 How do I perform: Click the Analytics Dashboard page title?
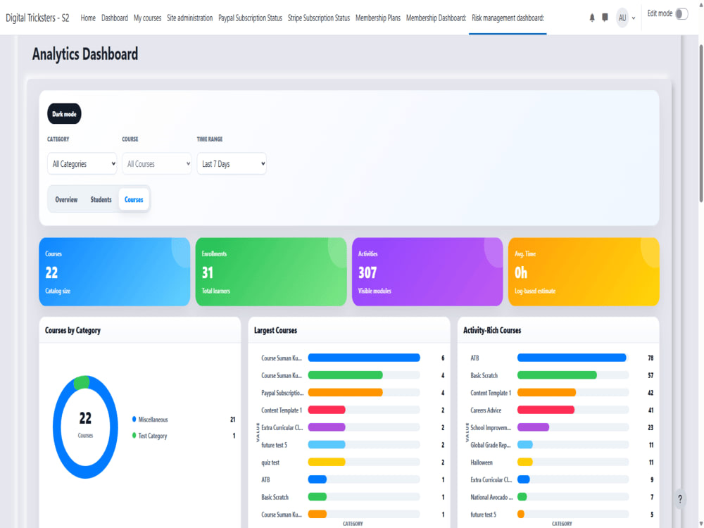tap(85, 54)
